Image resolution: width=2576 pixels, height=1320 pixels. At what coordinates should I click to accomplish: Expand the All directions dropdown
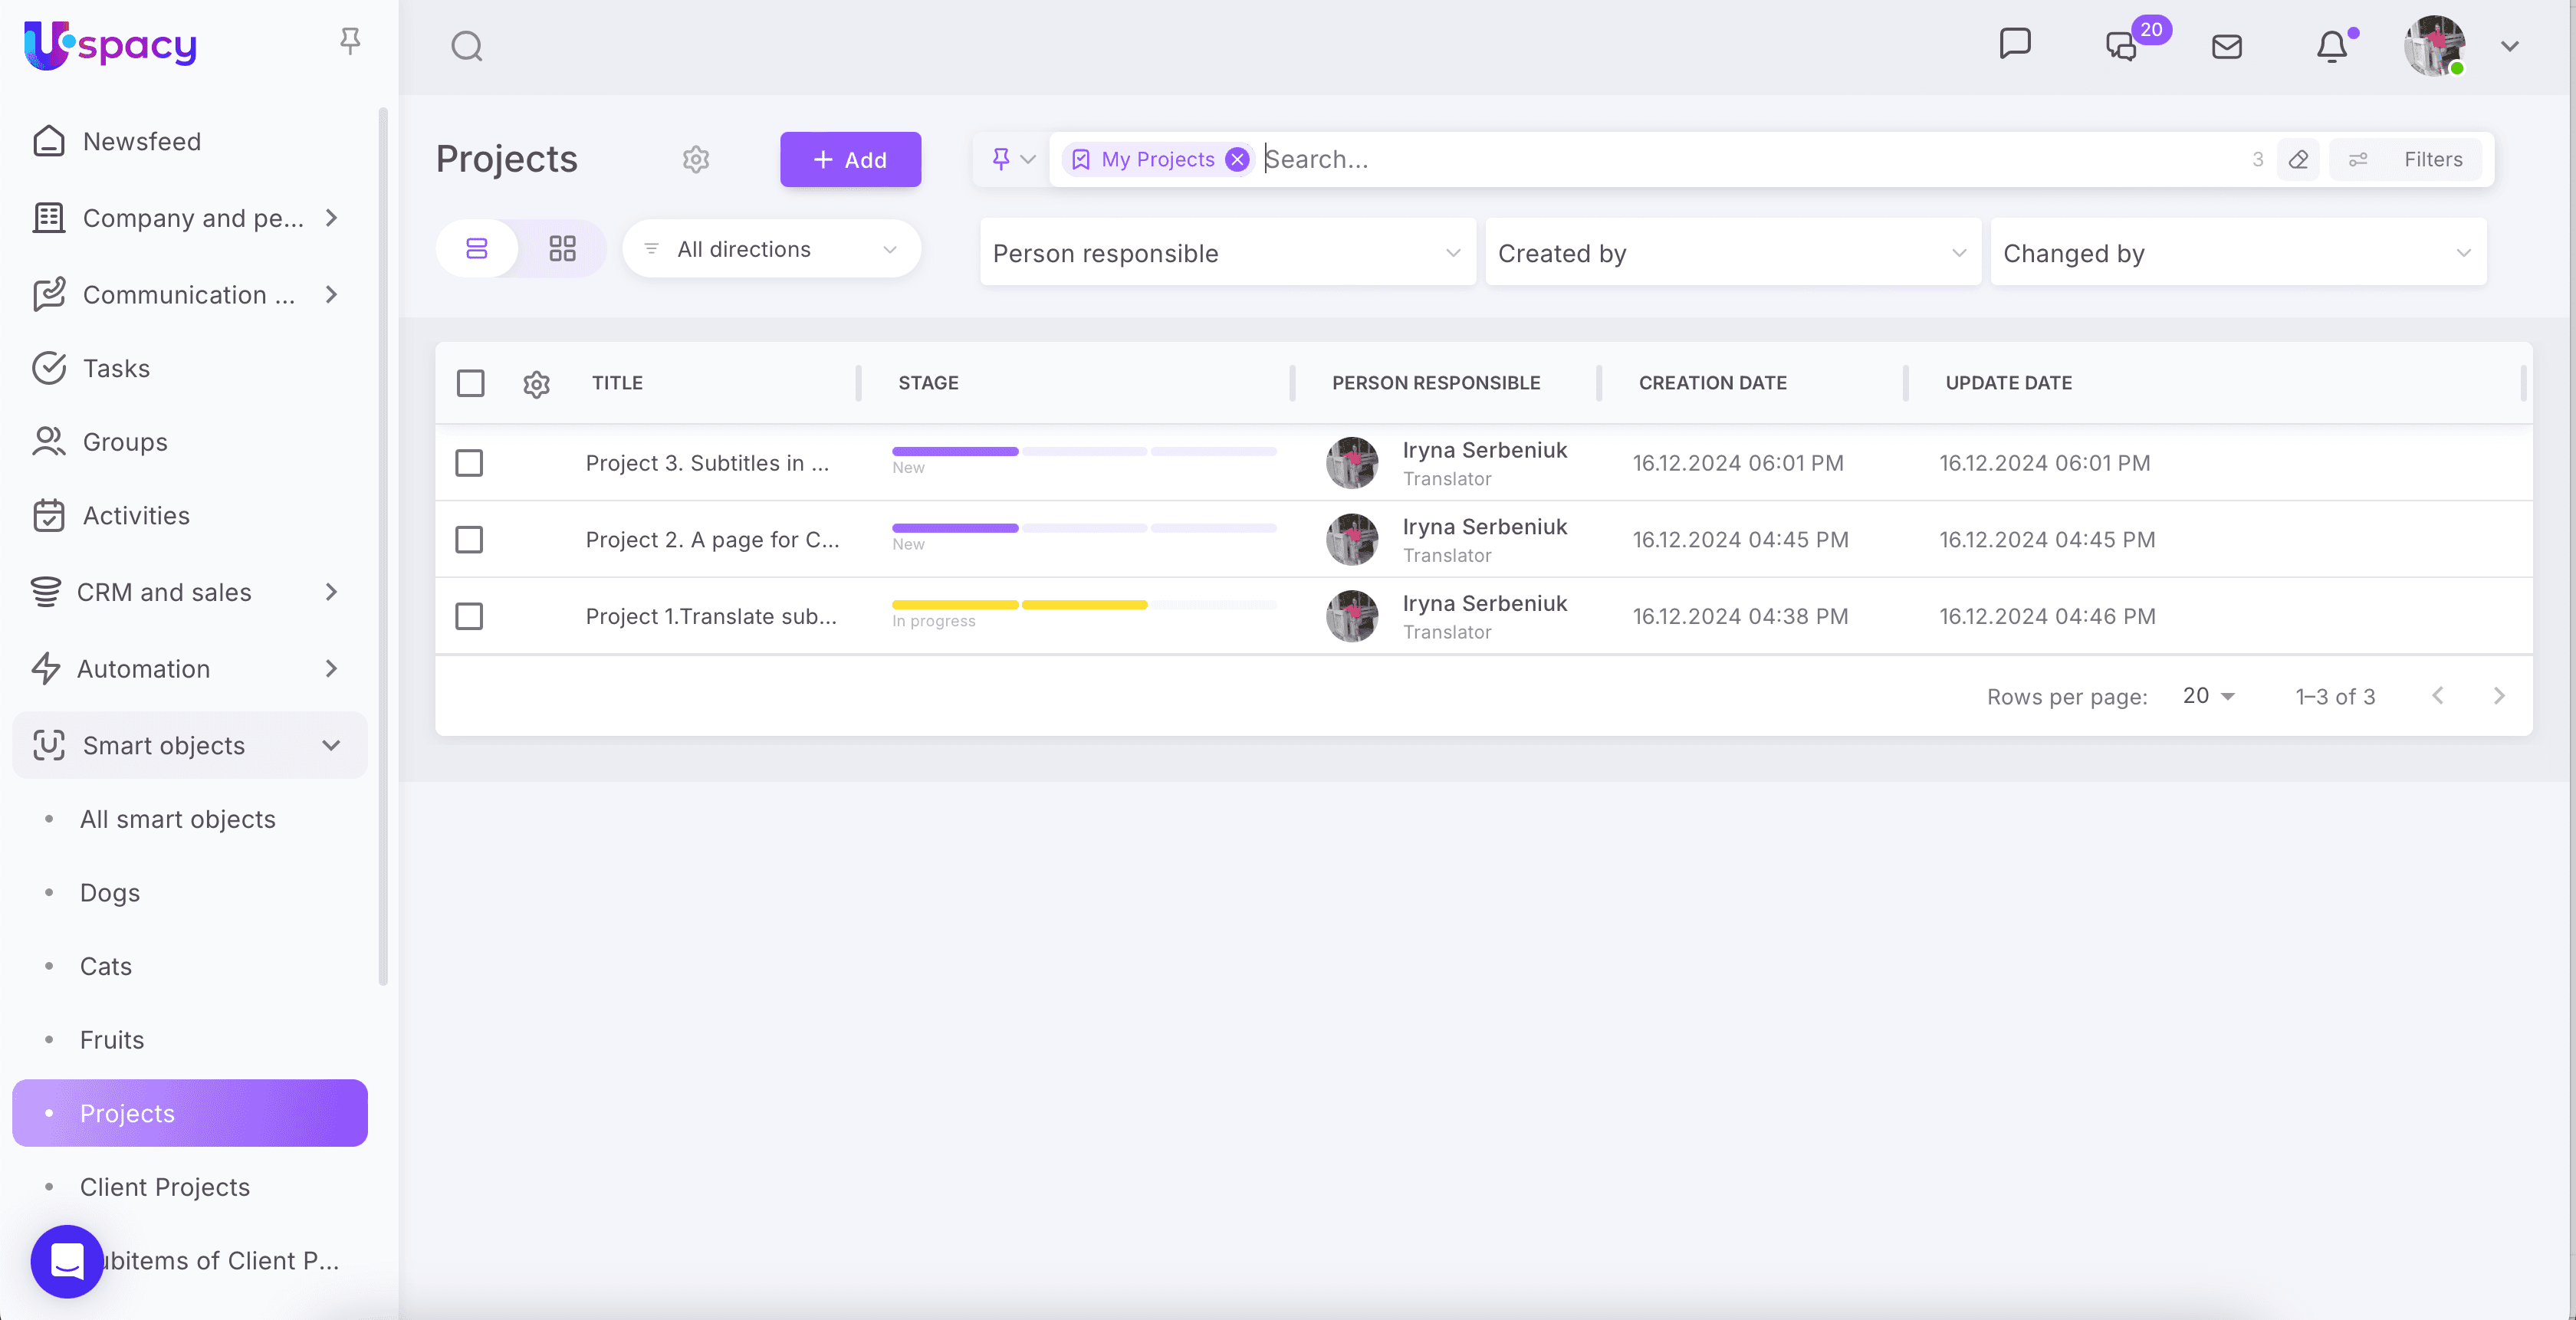point(770,248)
